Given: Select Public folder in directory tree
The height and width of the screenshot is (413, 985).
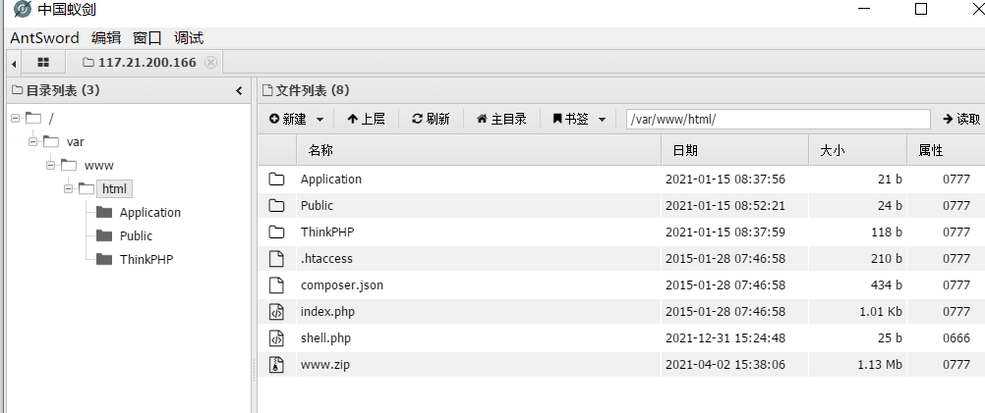Looking at the screenshot, I should tap(136, 235).
